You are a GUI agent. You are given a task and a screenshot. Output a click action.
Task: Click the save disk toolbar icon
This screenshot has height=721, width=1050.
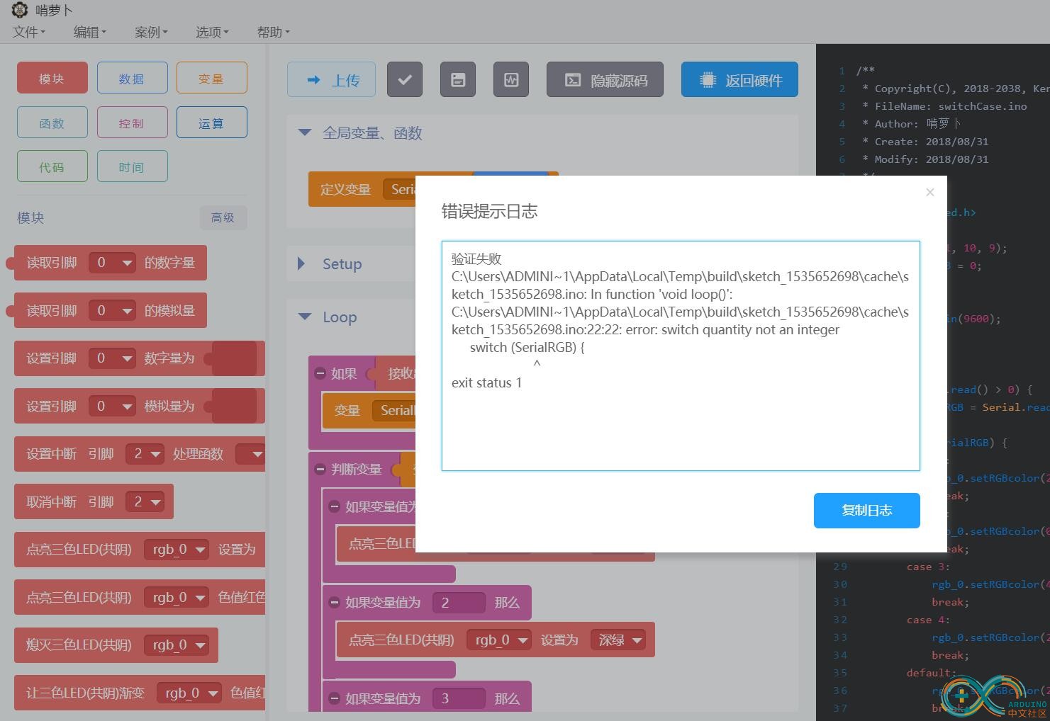pyautogui.click(x=458, y=79)
